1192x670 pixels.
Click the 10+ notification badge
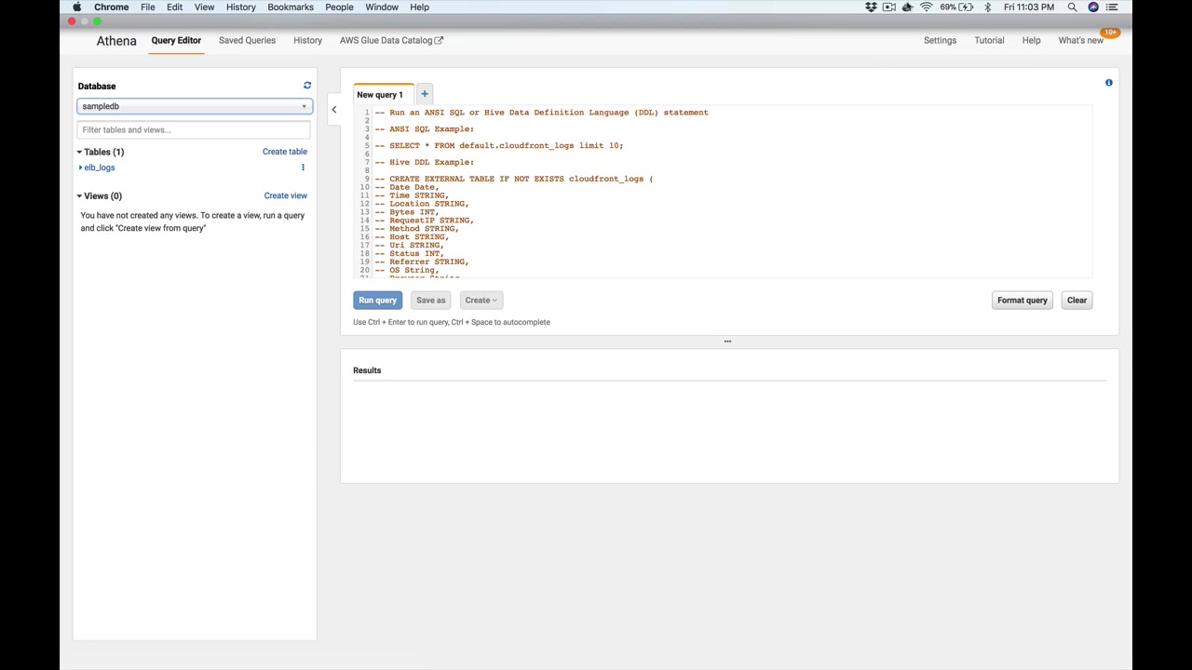(1110, 33)
